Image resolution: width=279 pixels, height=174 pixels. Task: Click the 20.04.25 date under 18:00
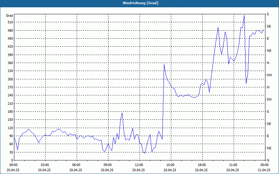click(x=201, y=170)
